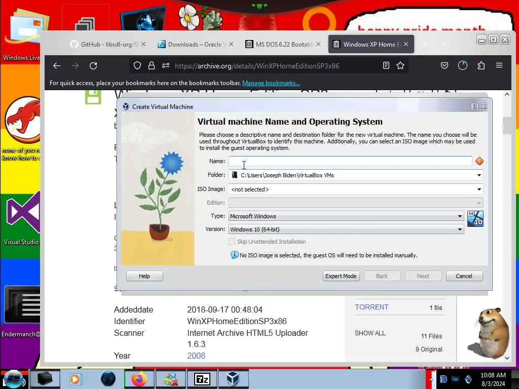Viewport: 519px width, 389px height.
Task: Click the Firefox back arrow
Action: [x=57, y=66]
